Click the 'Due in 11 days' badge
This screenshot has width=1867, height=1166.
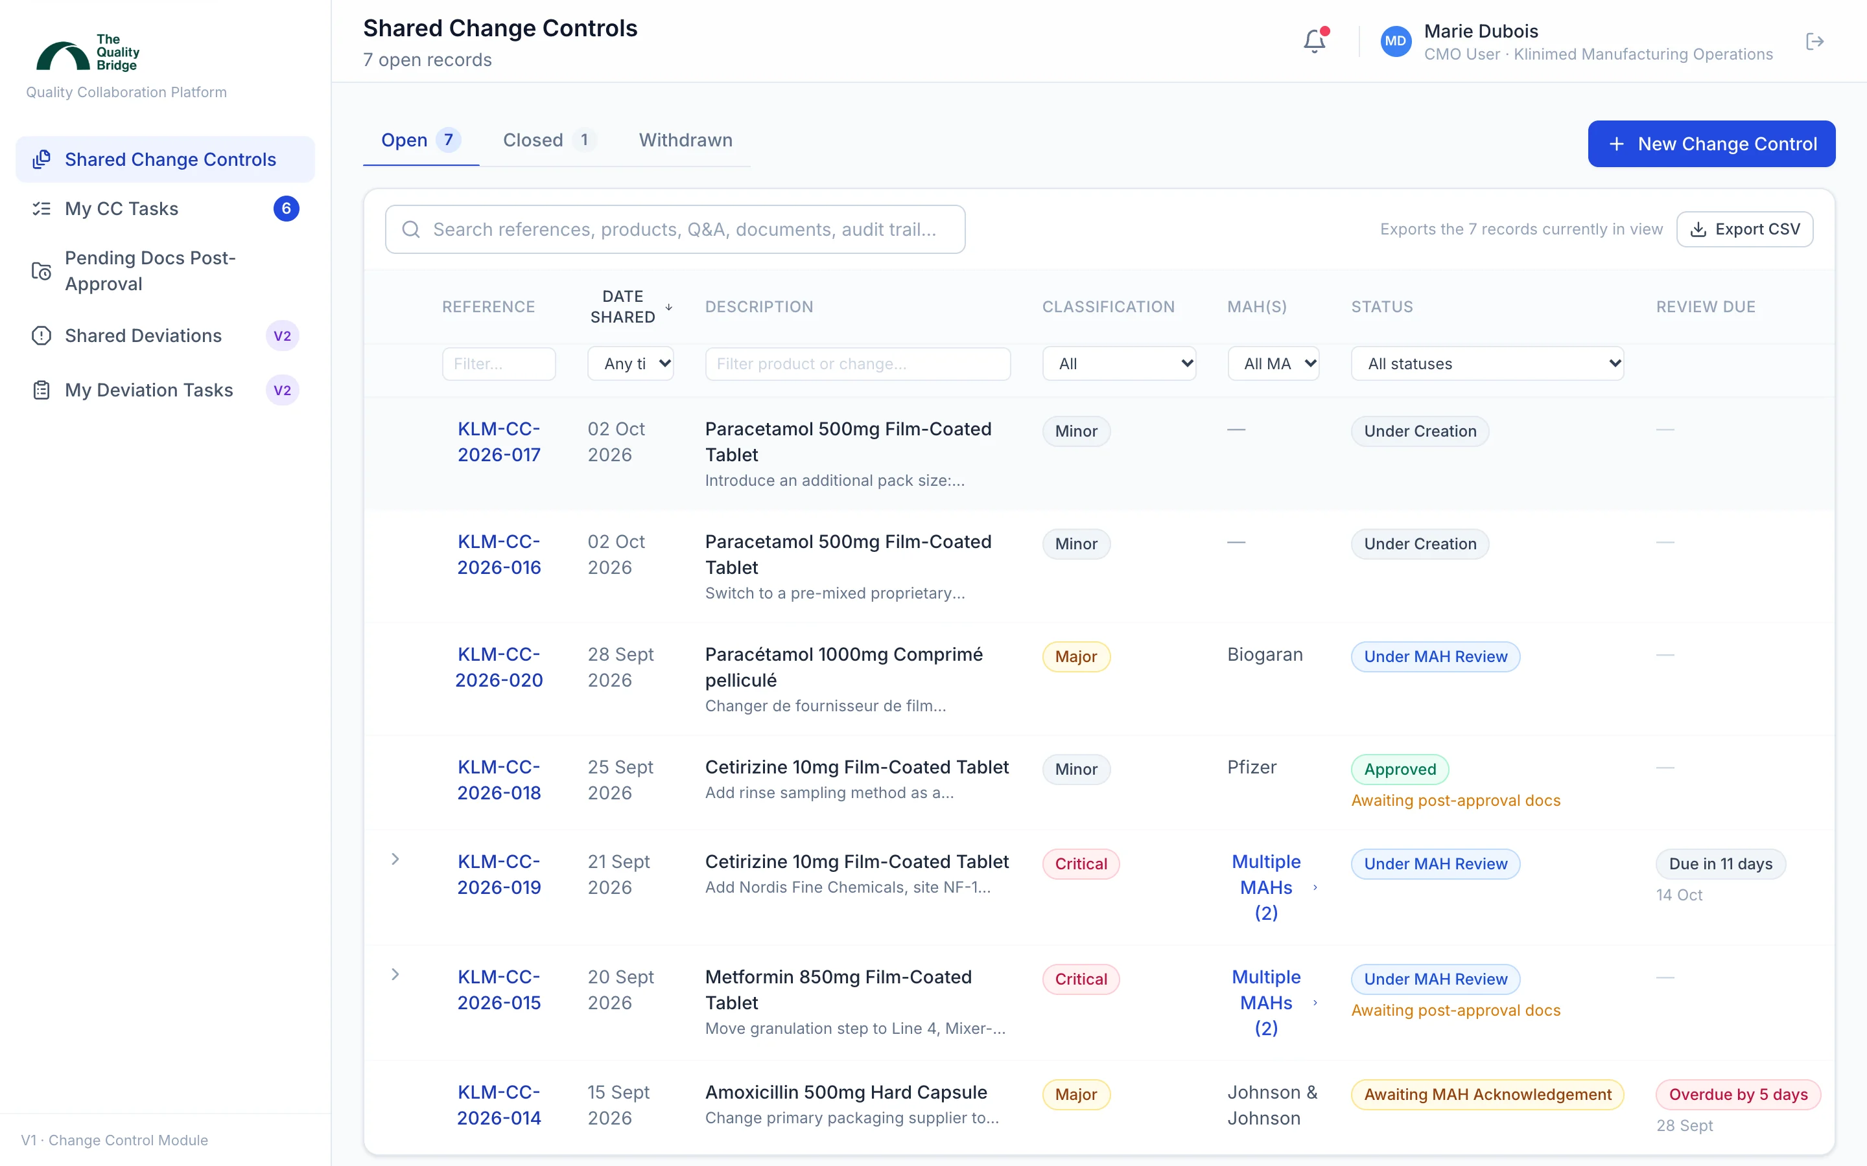point(1720,863)
